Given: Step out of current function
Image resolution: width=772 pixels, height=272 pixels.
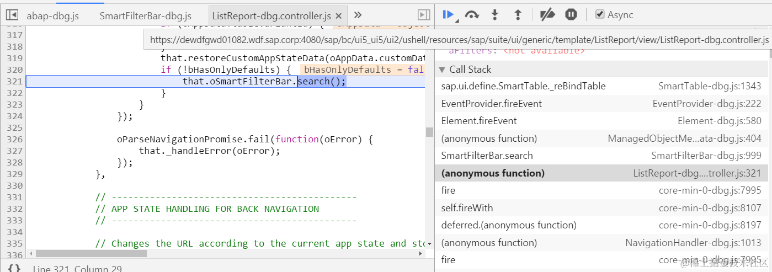Looking at the screenshot, I should [518, 15].
